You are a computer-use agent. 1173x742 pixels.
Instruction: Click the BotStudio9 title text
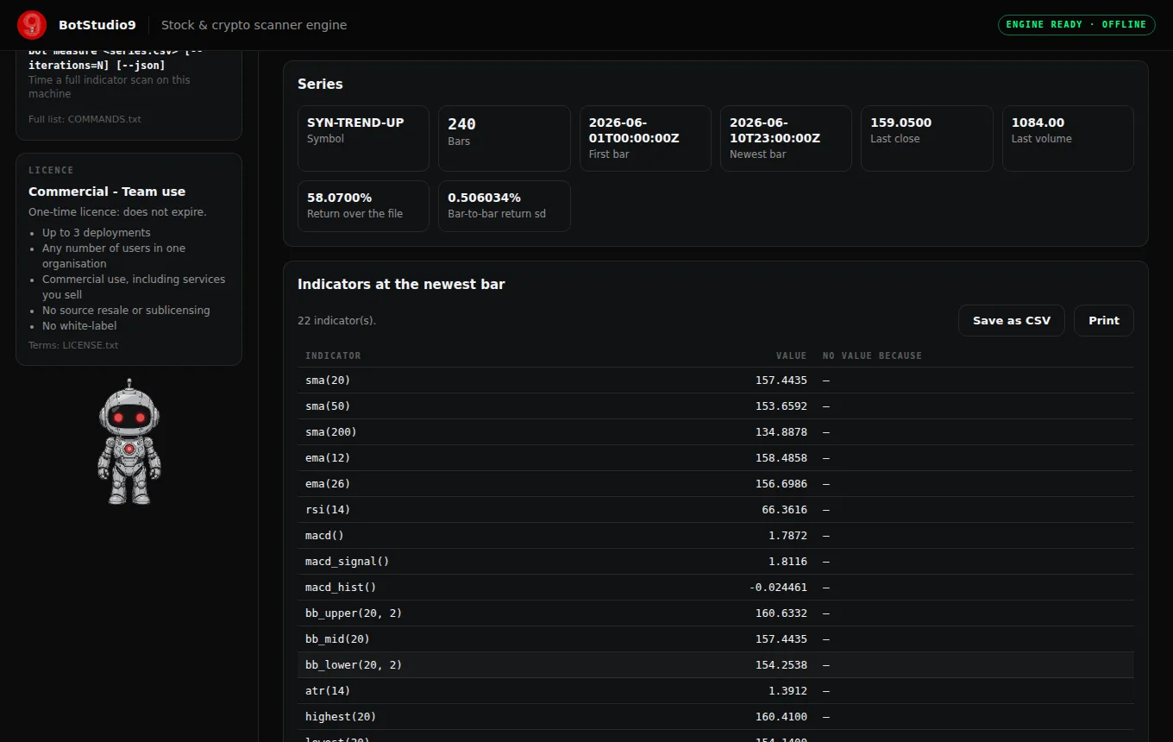97,25
